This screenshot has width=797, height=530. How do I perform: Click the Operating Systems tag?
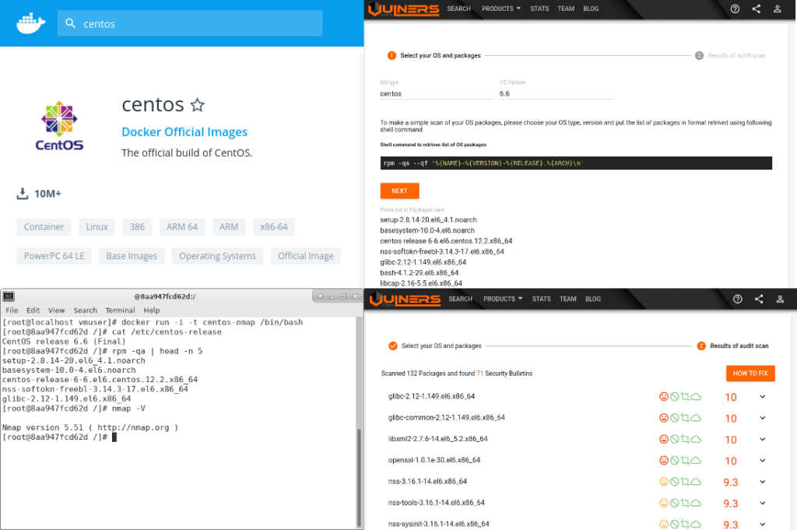[218, 256]
